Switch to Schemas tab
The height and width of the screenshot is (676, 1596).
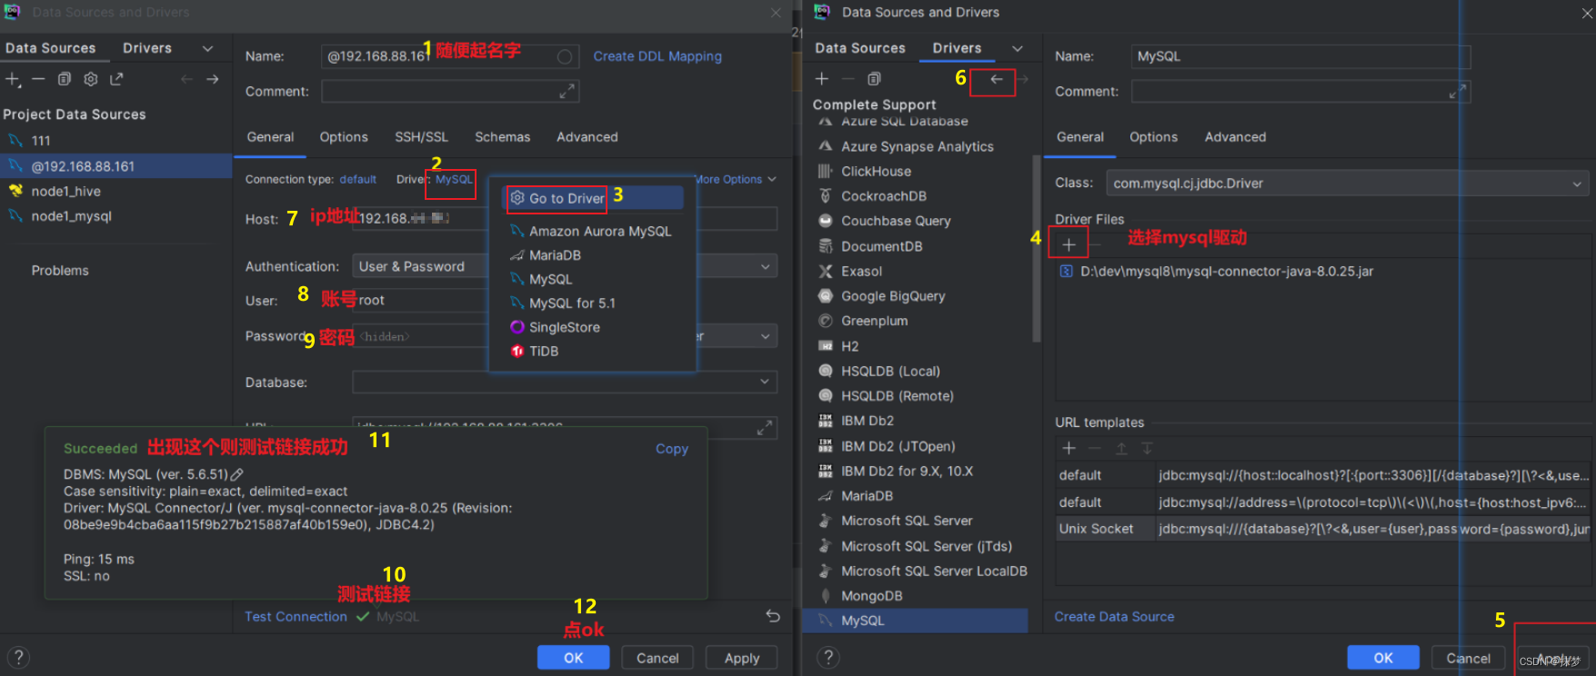point(502,137)
